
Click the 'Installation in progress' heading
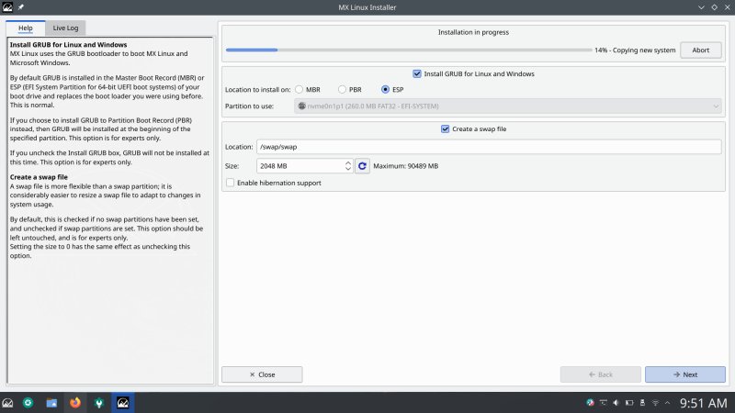(473, 32)
